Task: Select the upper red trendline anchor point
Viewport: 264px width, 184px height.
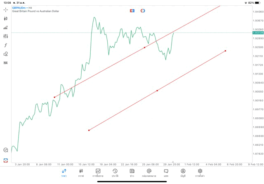Action: coord(144,47)
